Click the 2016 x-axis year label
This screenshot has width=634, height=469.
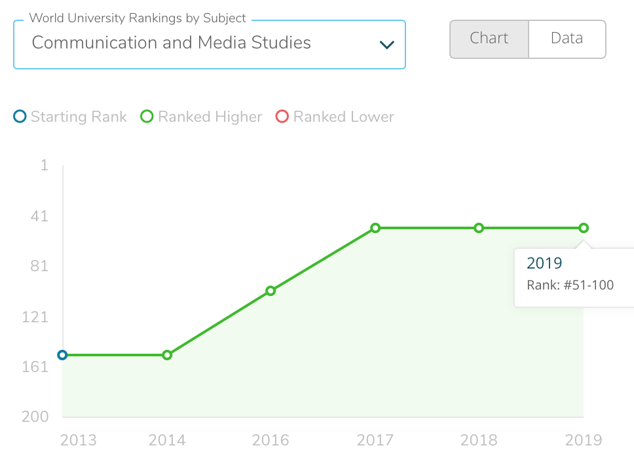(x=270, y=440)
